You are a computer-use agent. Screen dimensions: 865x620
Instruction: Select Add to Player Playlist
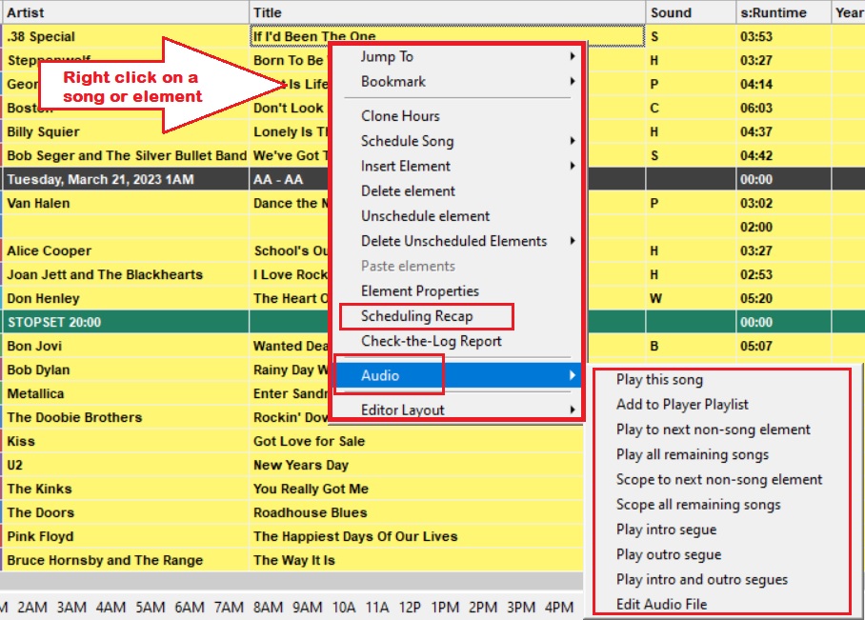pyautogui.click(x=682, y=405)
